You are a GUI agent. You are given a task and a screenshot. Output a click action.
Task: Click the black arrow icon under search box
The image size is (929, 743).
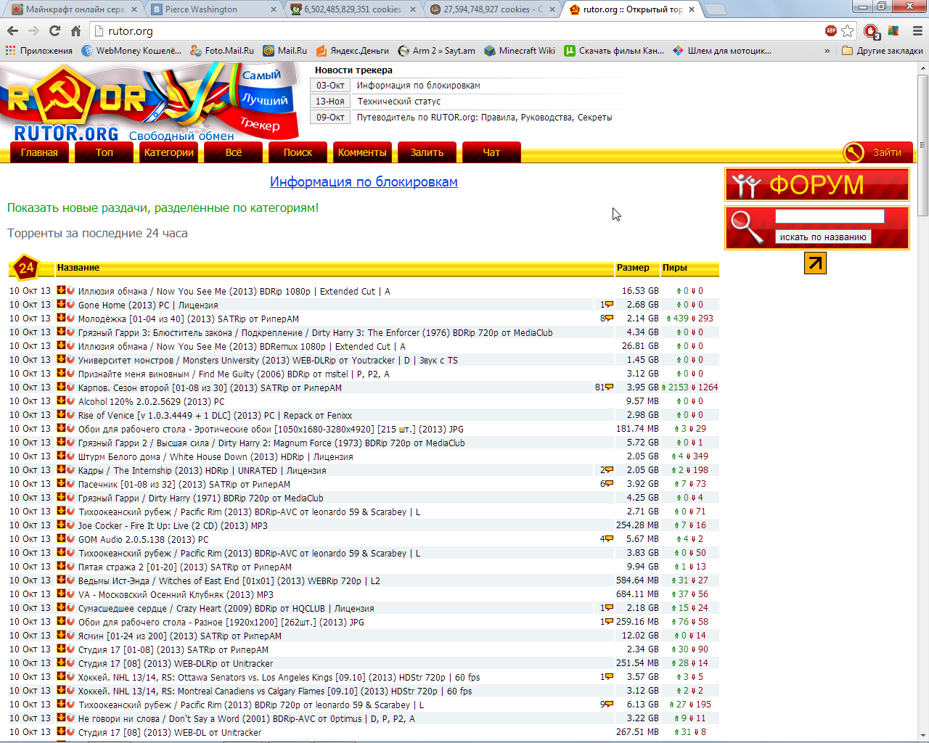coord(815,263)
